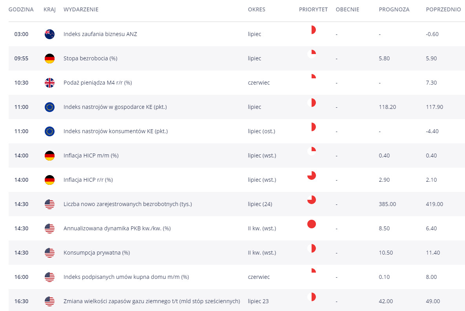
Task: Click priority indicator for Indeks nastrojów w gospodarce
Action: point(312,103)
